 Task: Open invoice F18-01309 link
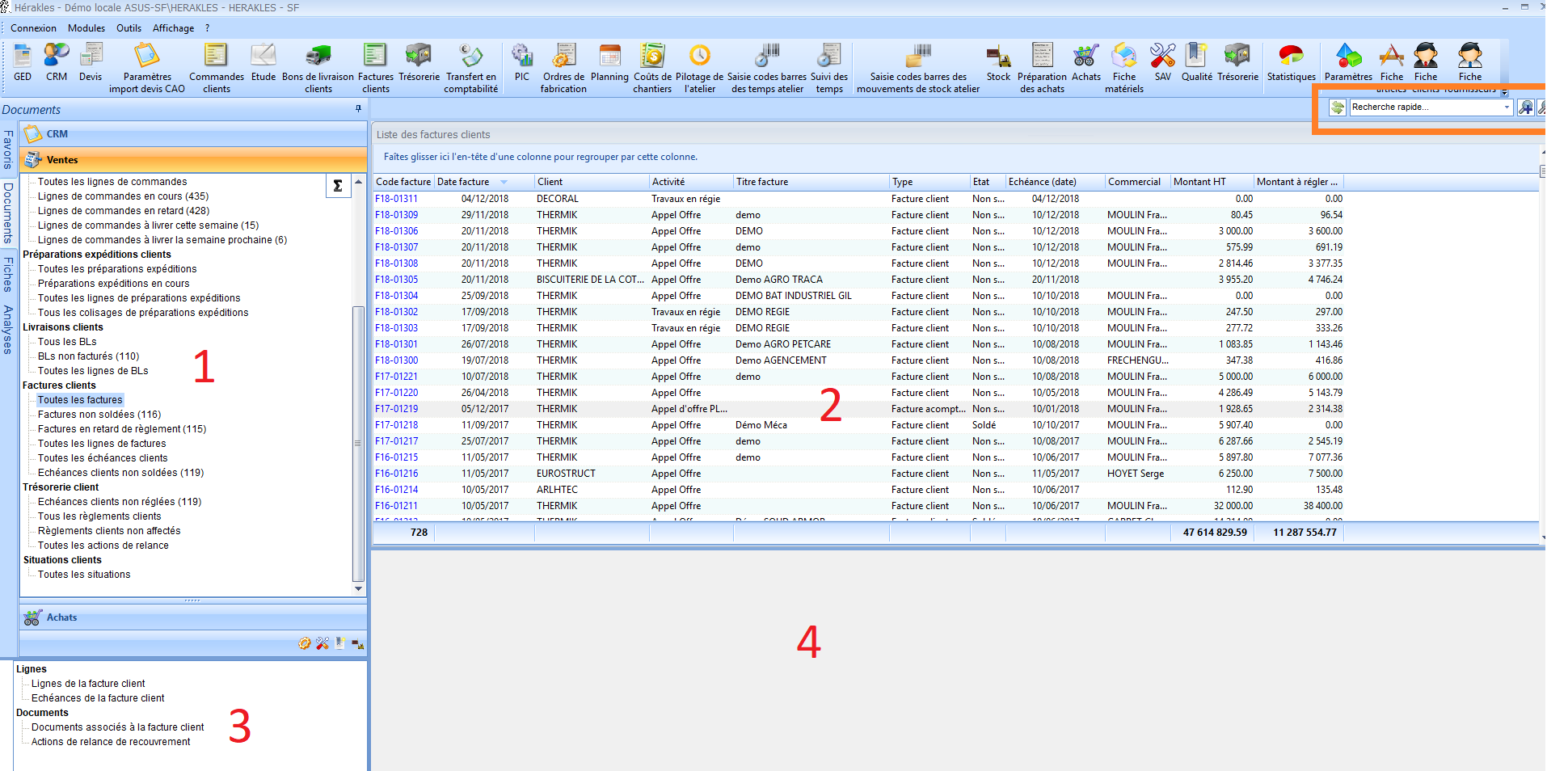pos(396,215)
